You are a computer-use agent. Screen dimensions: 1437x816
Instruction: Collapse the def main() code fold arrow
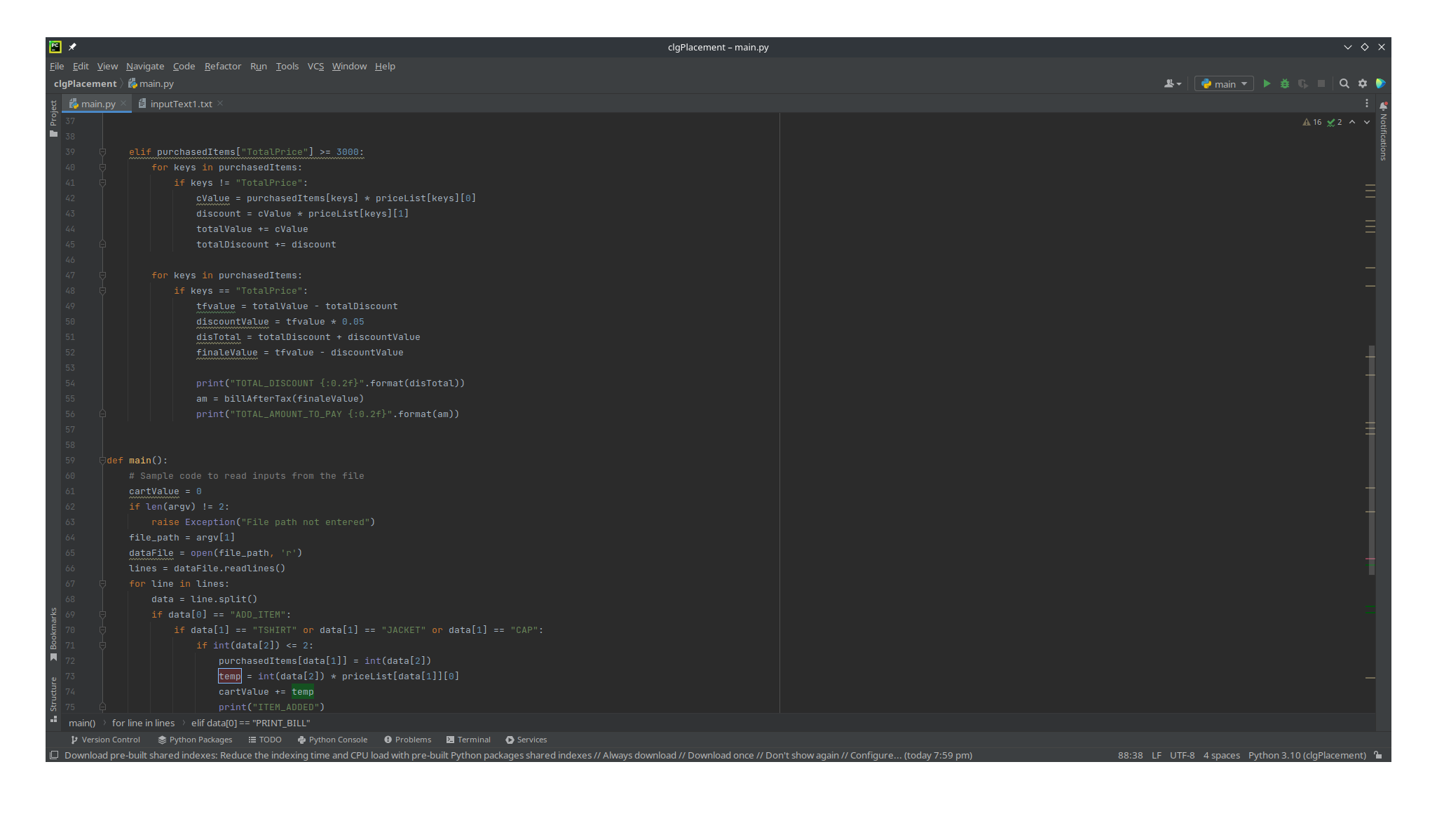click(102, 461)
